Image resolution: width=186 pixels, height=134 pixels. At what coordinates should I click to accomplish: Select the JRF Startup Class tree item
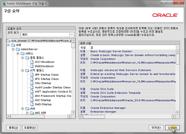47,75
